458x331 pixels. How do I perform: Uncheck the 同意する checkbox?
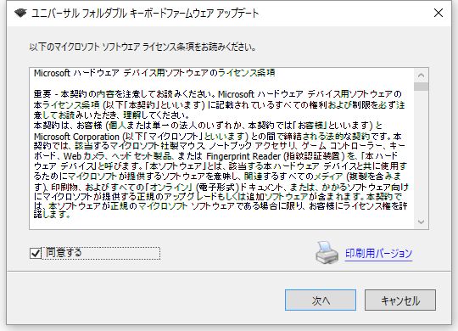pos(36,253)
